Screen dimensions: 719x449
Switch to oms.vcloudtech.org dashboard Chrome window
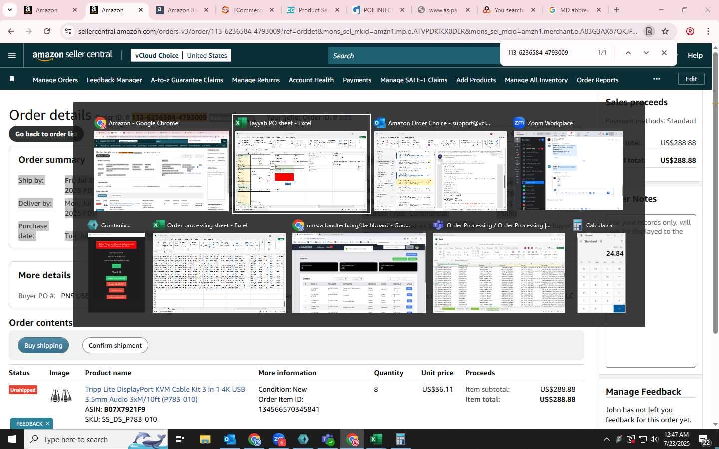tap(359, 267)
